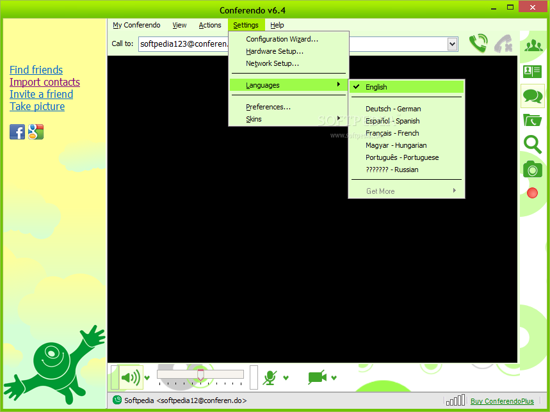550x412 pixels.
Task: Click the red record button
Action: click(x=532, y=193)
